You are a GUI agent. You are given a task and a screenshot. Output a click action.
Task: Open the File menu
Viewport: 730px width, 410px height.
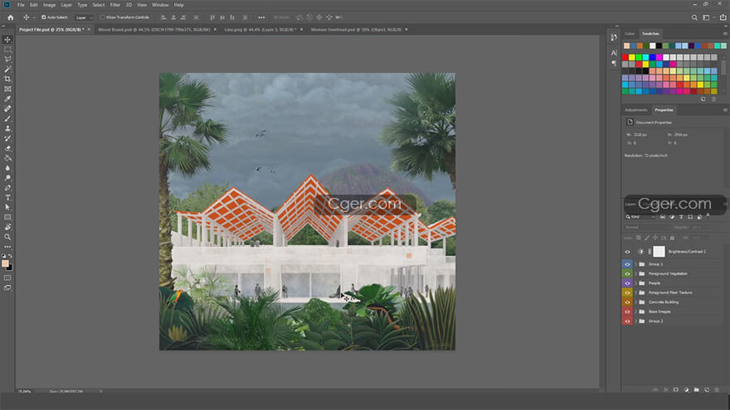coord(21,5)
